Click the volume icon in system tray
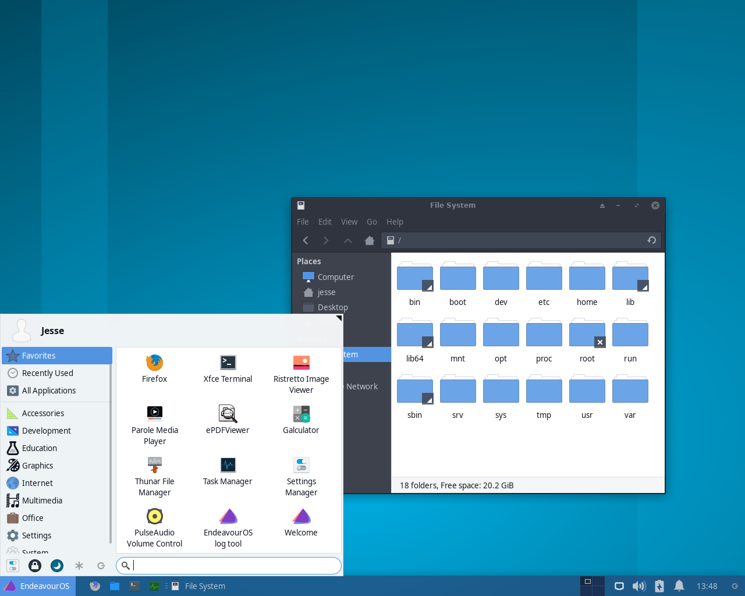 [639, 586]
